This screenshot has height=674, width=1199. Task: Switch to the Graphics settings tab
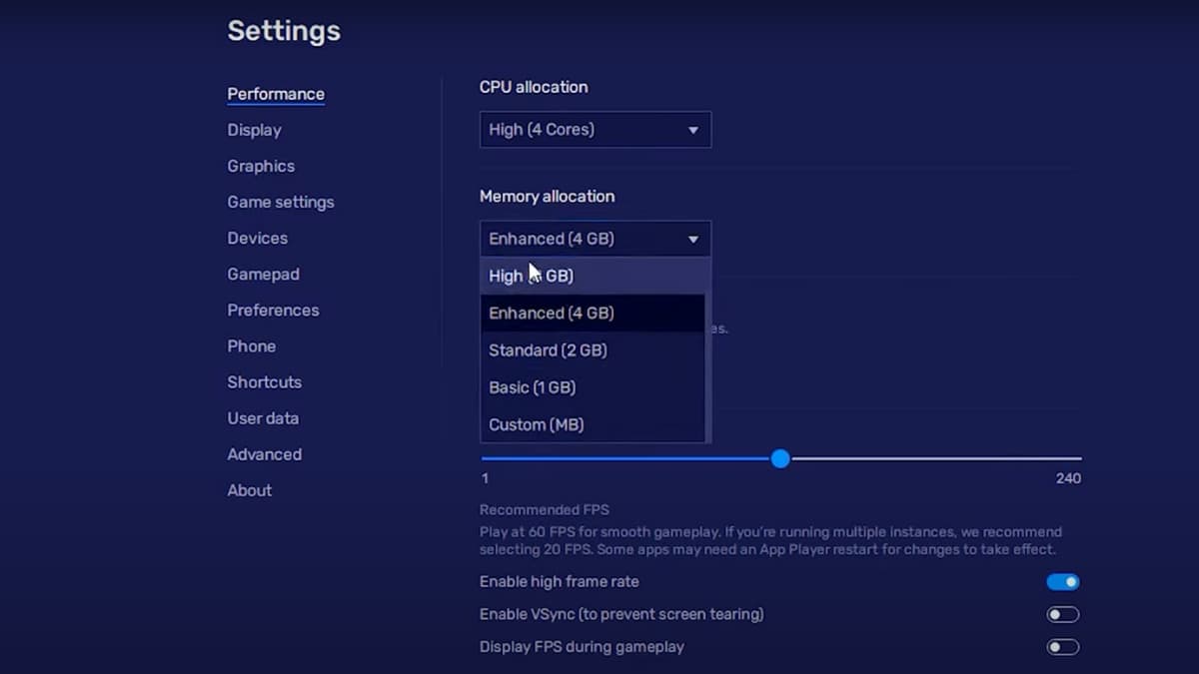pyautogui.click(x=261, y=166)
